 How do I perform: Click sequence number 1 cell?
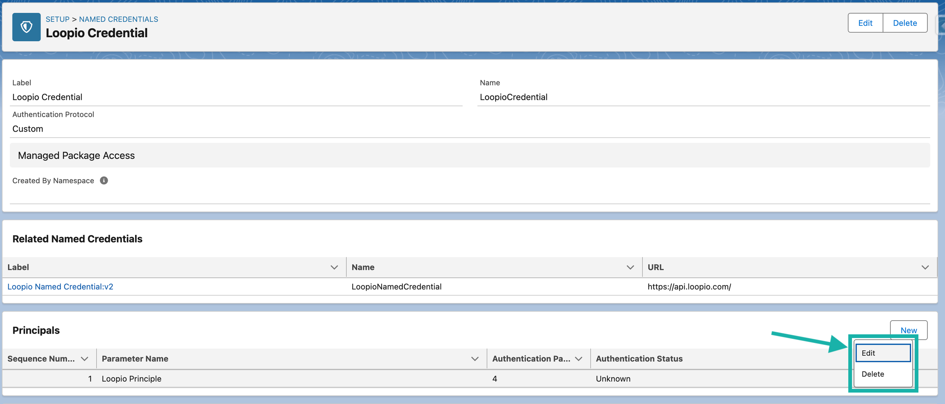pyautogui.click(x=90, y=379)
